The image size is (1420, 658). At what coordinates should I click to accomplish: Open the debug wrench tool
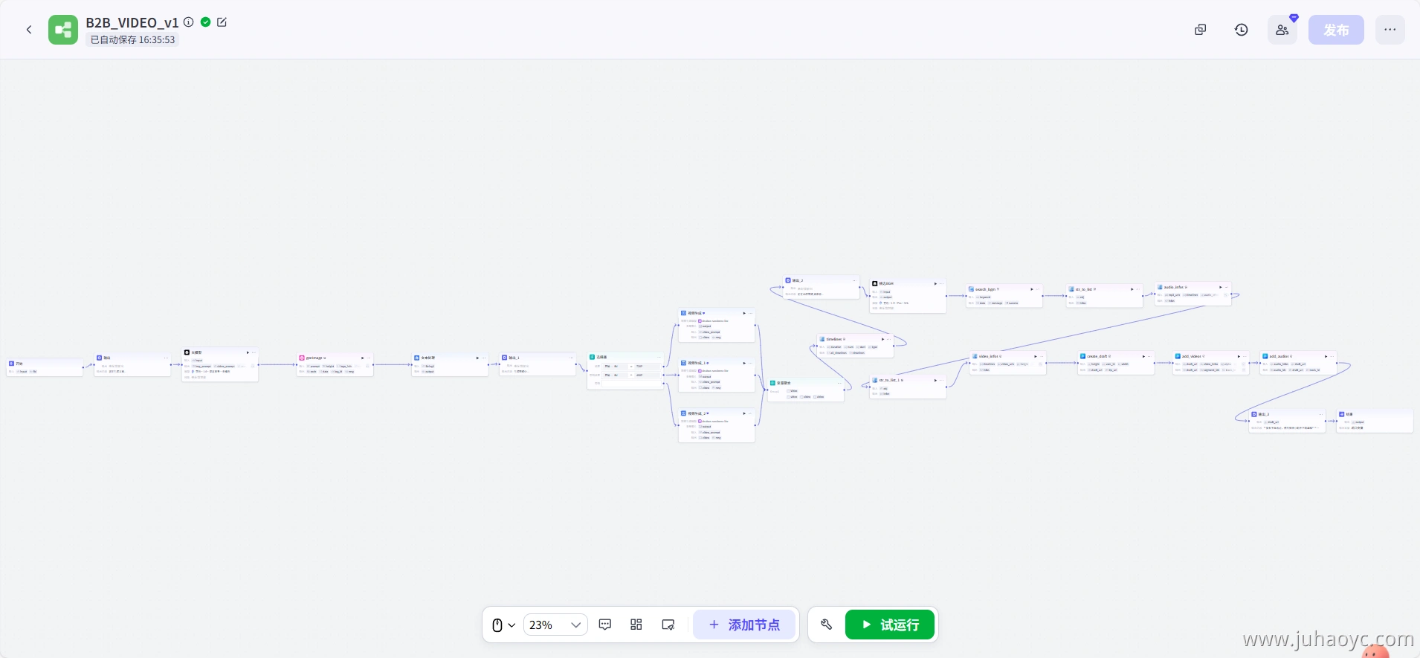click(826, 625)
